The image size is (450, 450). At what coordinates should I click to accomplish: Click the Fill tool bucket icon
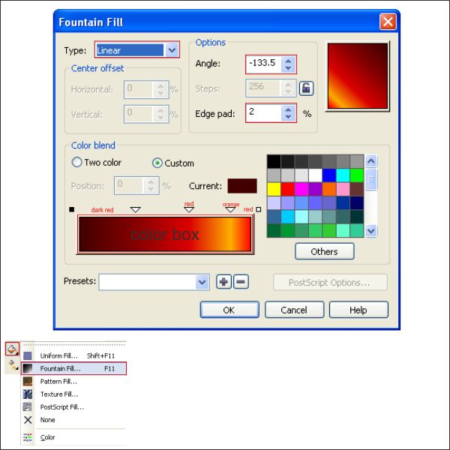12,349
